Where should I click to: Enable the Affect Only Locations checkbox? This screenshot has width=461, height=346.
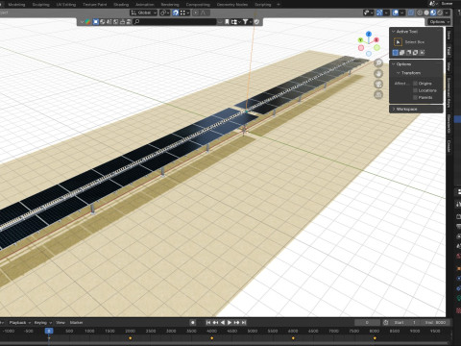(x=415, y=90)
